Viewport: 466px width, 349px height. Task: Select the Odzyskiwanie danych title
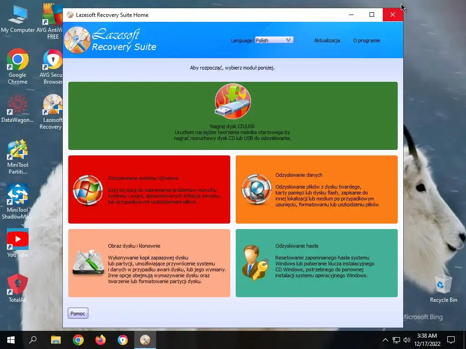(x=299, y=175)
